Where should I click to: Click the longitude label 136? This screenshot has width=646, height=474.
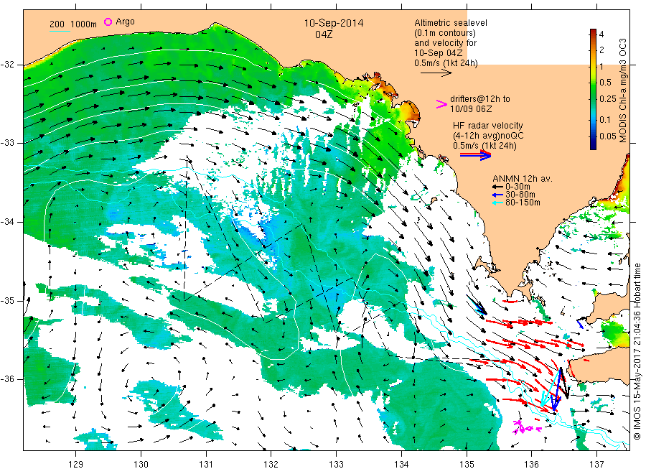[531, 465]
